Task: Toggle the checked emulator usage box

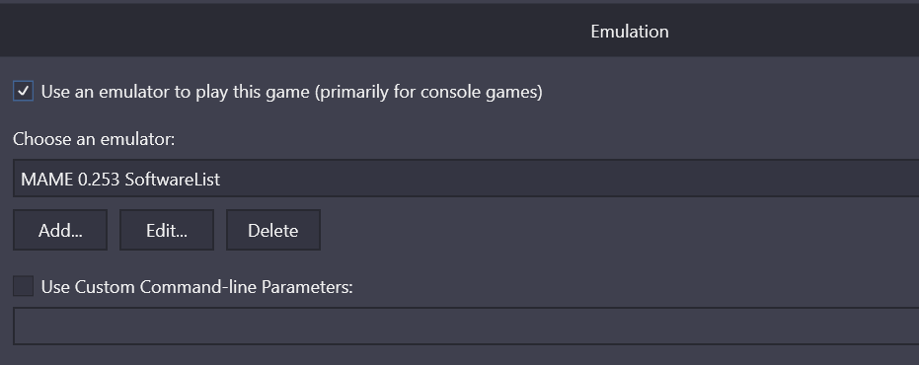Action: (24, 92)
